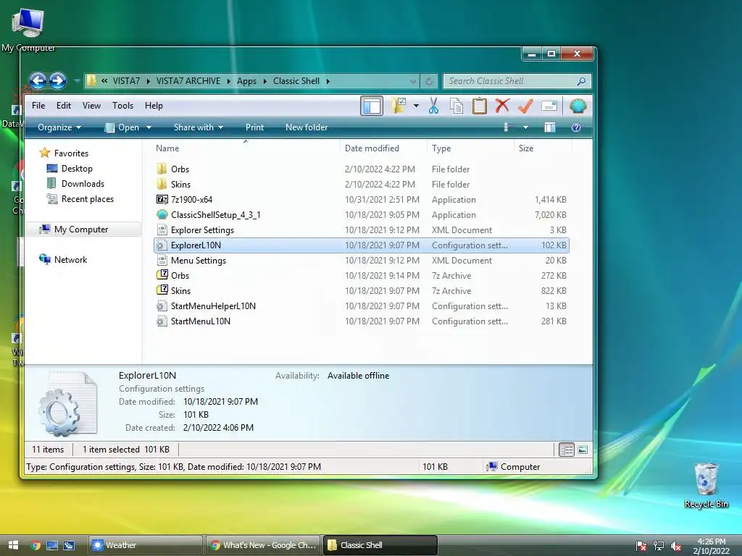
Task: Open the address bar history dropdown
Action: click(x=413, y=81)
